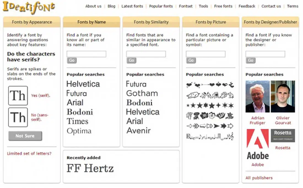303x188 pixels.
Task: Go to Free fonts in navigation
Action: click(x=223, y=6)
